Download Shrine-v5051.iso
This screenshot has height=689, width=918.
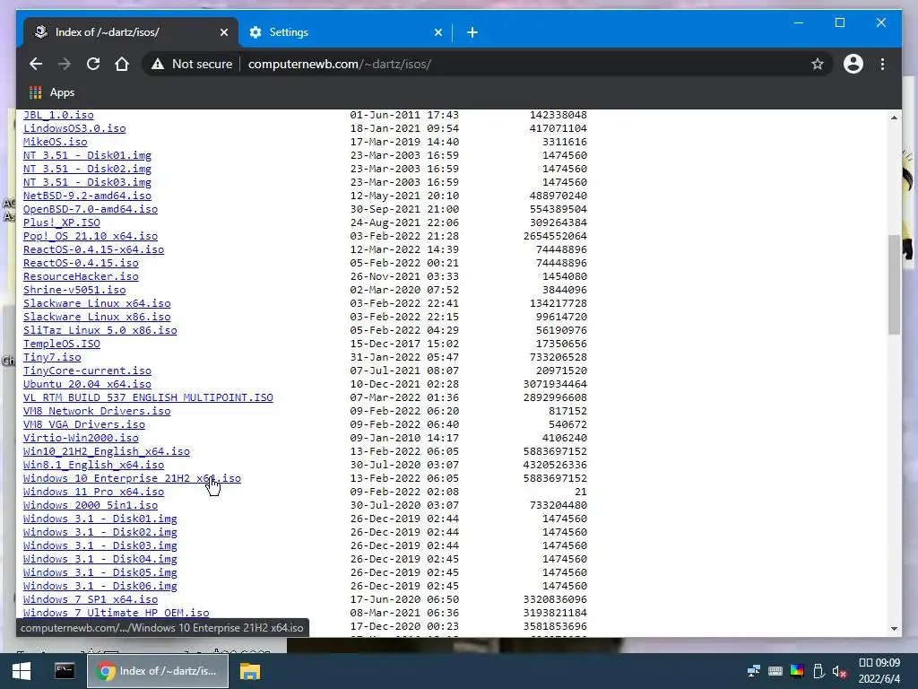point(74,290)
